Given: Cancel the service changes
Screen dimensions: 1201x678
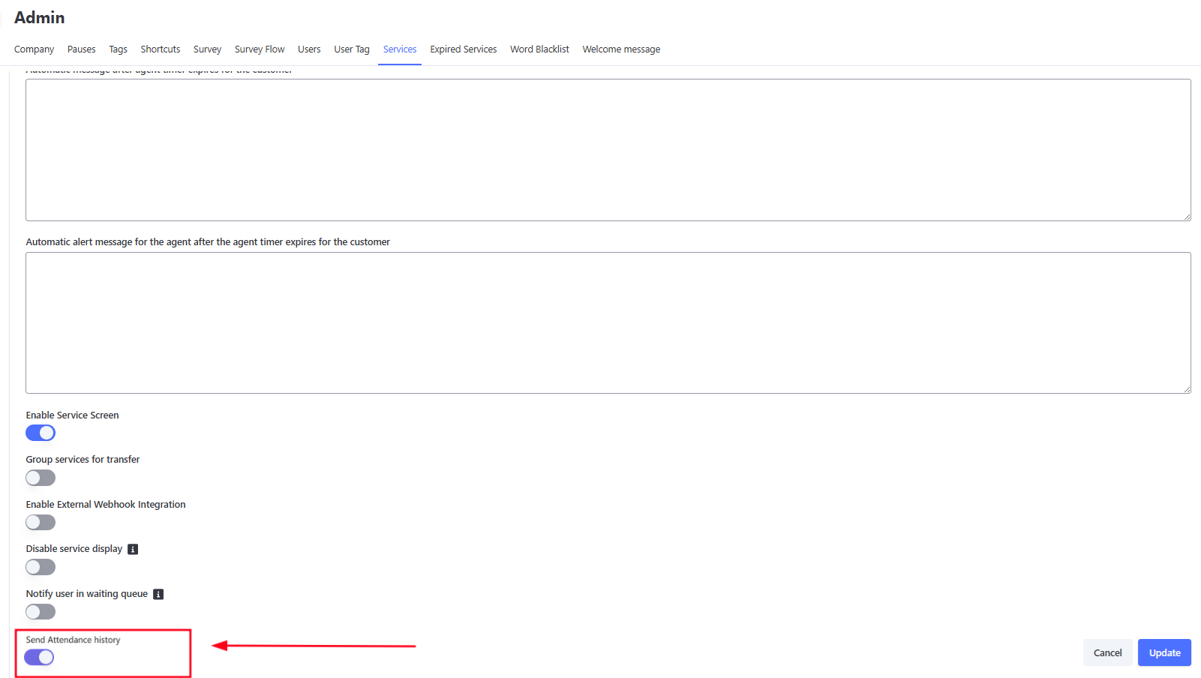Looking at the screenshot, I should pyautogui.click(x=1107, y=652).
